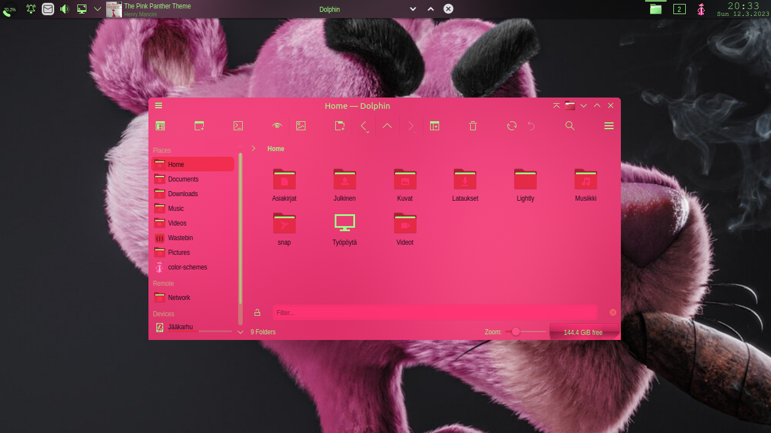Open Wastebin in sidebar
The width and height of the screenshot is (771, 433).
pyautogui.click(x=192, y=237)
